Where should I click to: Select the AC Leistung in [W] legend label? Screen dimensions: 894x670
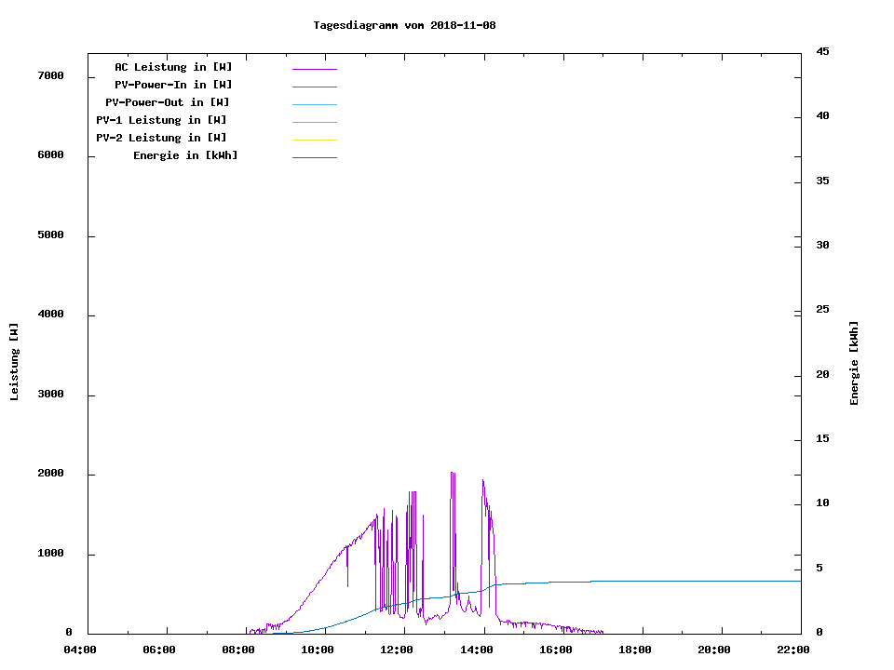coord(173,67)
